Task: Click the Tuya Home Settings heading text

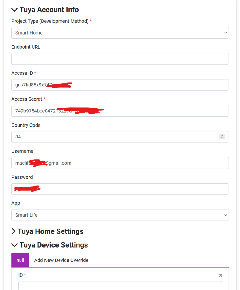Action: coord(50,231)
